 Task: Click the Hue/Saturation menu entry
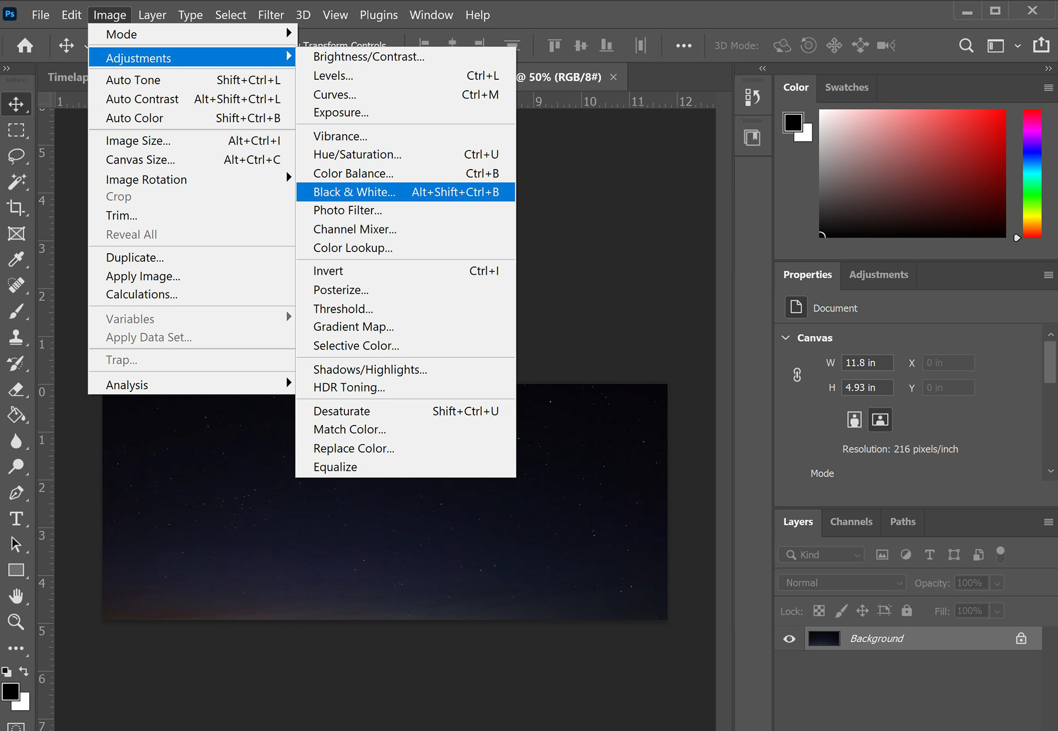click(x=357, y=155)
